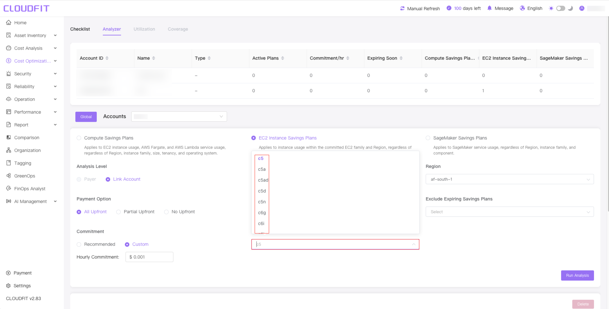Open the Accounts dropdown
609x309 pixels.
click(179, 117)
